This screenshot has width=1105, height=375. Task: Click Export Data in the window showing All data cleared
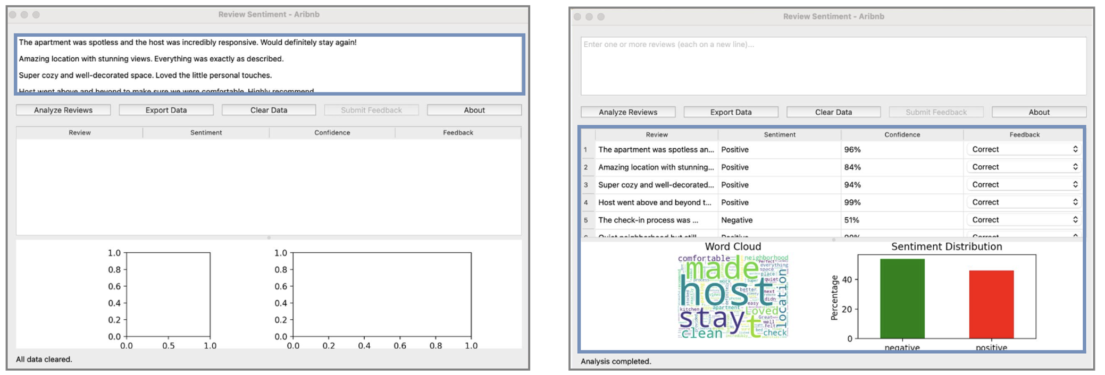pyautogui.click(x=166, y=110)
